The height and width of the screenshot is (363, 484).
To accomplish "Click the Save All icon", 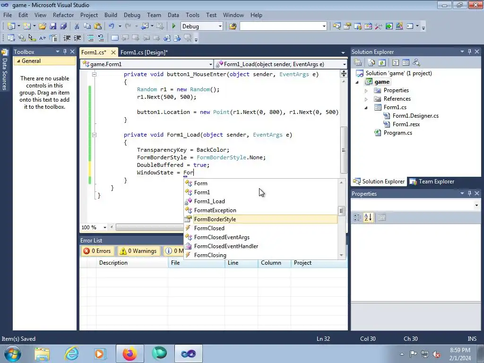I will click(63, 26).
